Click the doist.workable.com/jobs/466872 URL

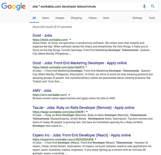[x=58, y=67]
